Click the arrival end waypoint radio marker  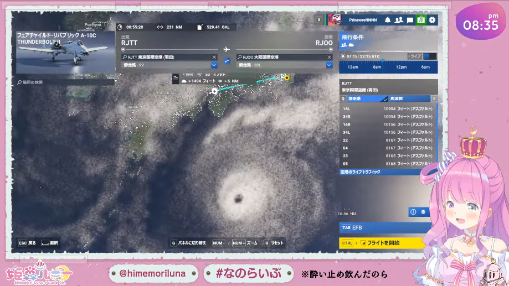click(331, 50)
